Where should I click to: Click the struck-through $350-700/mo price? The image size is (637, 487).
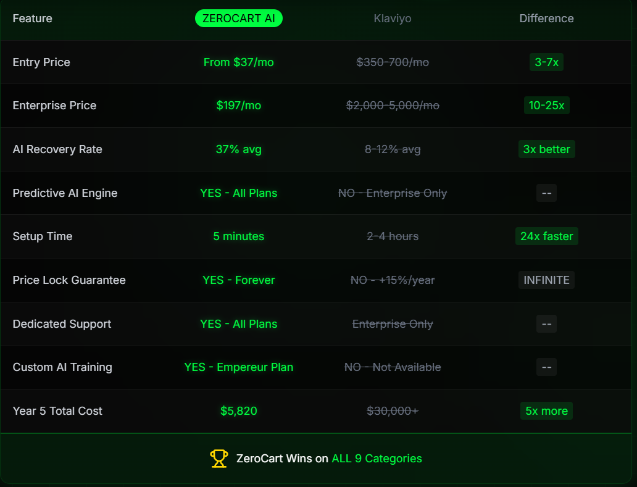[x=393, y=62]
